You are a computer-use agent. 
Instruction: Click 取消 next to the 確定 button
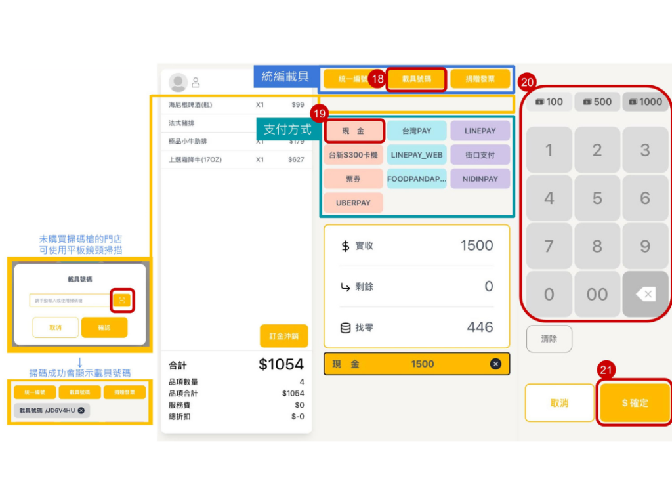point(560,402)
